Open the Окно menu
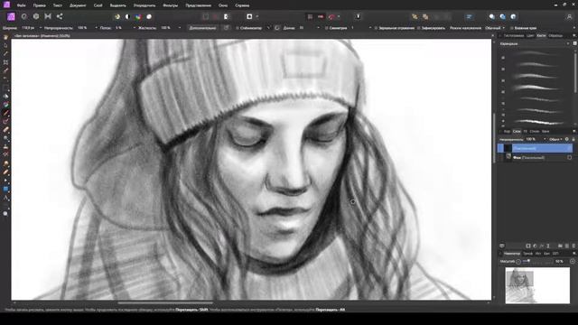578x325 pixels. pos(223,5)
